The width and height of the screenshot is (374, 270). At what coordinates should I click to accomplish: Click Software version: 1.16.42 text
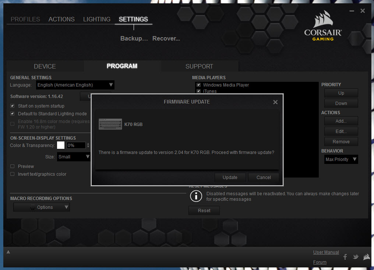coord(36,97)
